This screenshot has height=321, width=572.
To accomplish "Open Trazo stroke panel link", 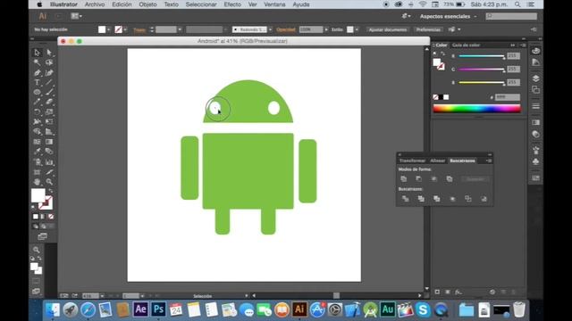I will tap(139, 29).
